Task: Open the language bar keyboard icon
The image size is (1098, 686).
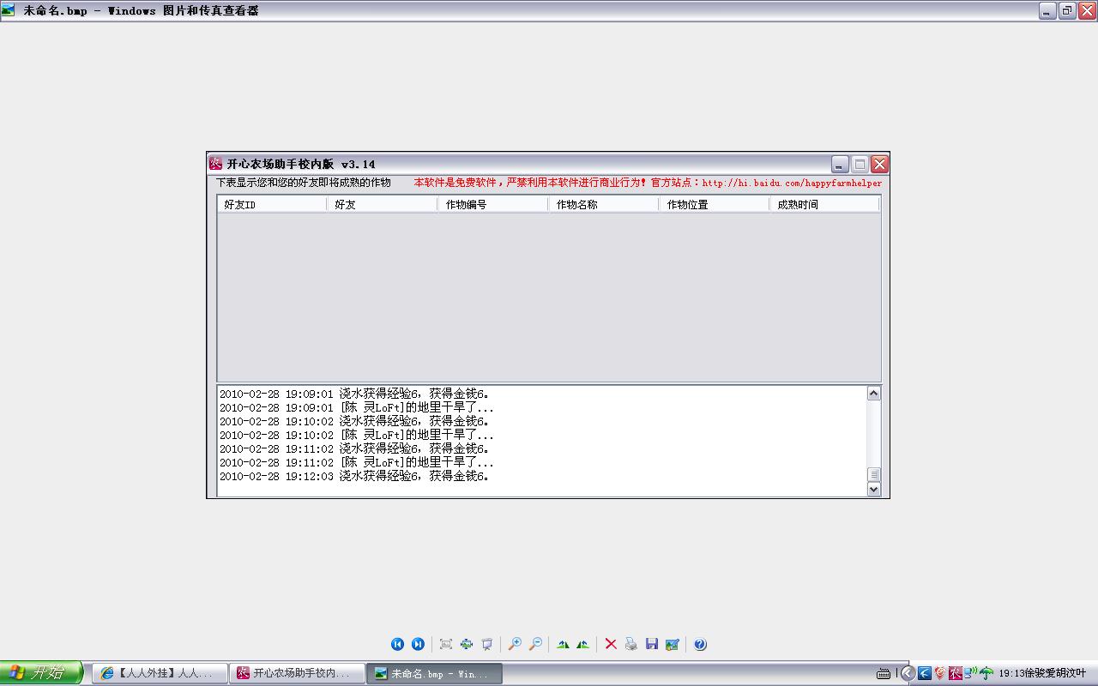Action: click(884, 673)
